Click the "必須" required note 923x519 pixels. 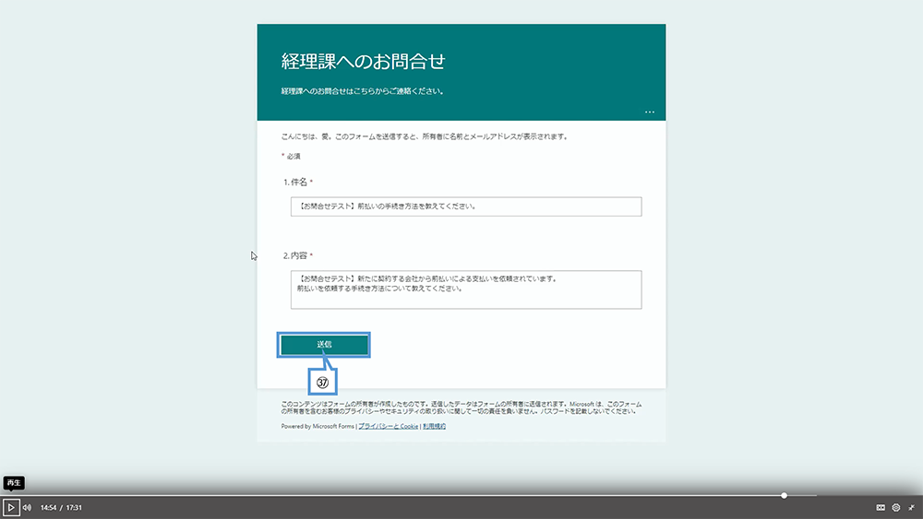click(x=292, y=157)
